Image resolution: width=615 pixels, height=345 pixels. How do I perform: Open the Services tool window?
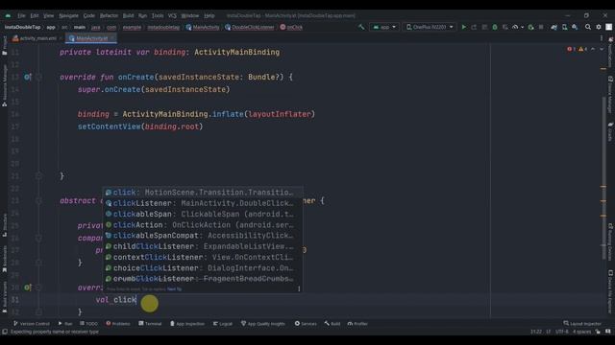pyautogui.click(x=306, y=324)
